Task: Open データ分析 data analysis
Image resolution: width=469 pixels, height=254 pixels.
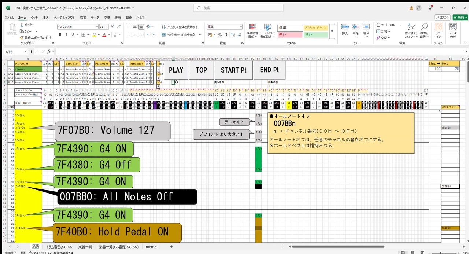Action: [453, 31]
